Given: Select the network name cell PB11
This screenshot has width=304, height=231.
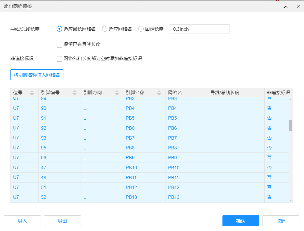Looking at the screenshot, I should [x=187, y=177].
